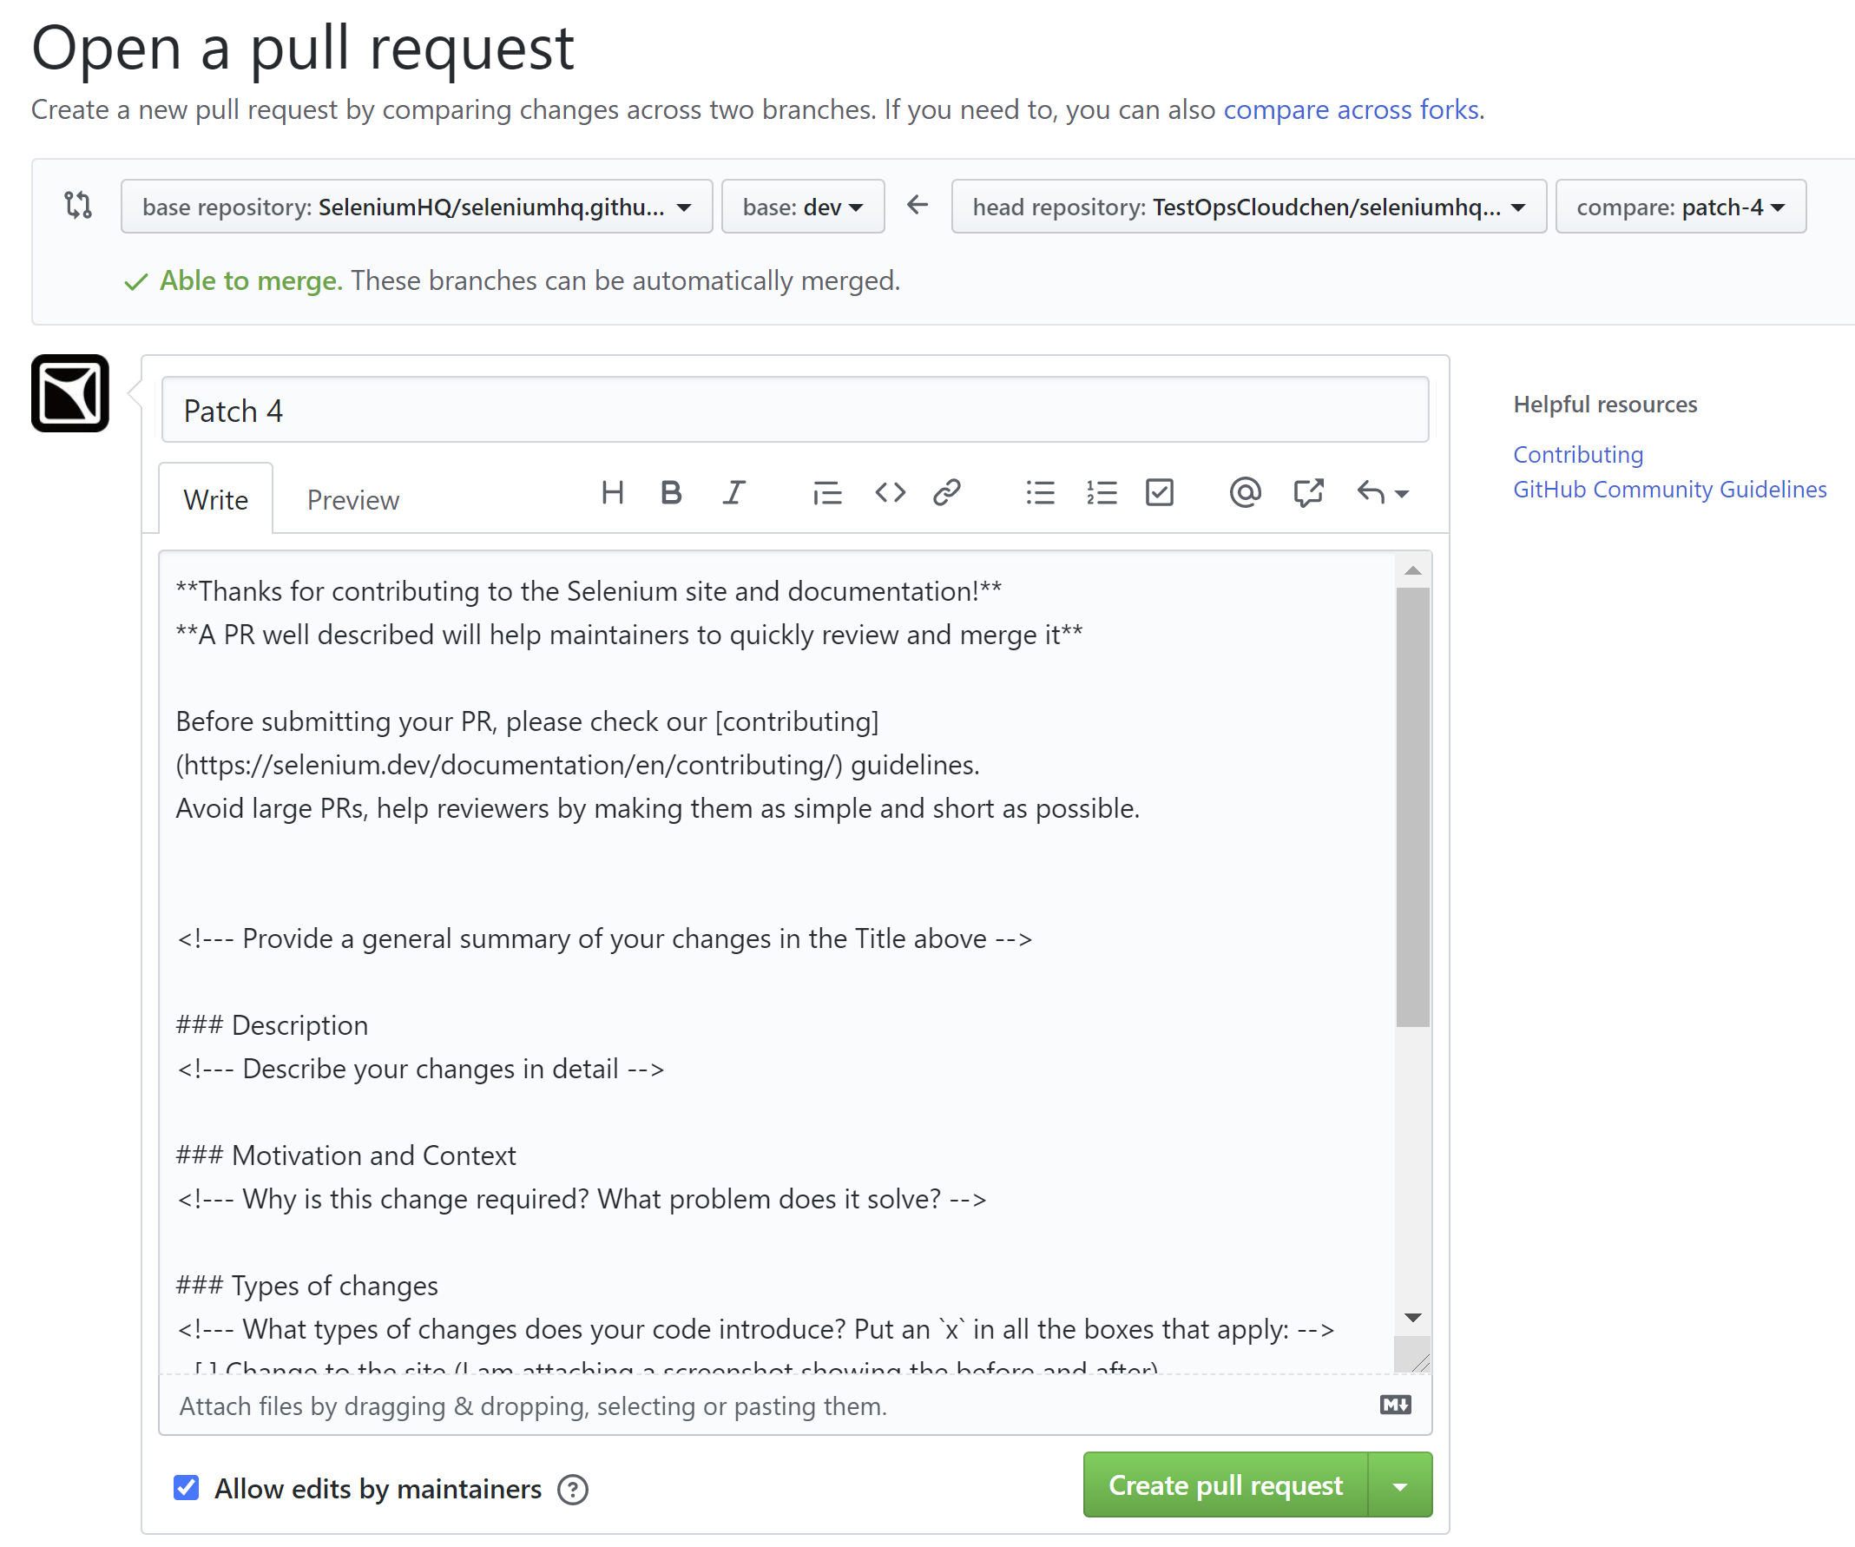Select the Write tab

point(215,500)
